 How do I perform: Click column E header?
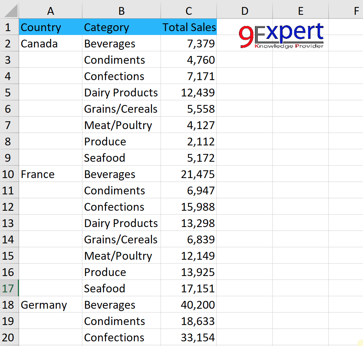tap(300, 11)
